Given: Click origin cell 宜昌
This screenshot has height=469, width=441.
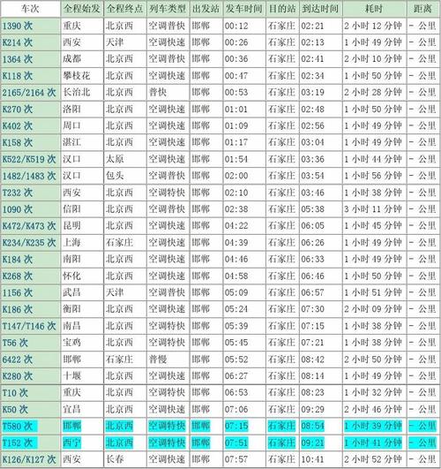Looking at the screenshot, I should pos(71,409).
